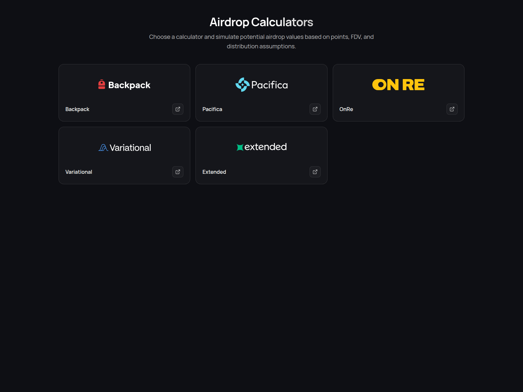Click the Backpack red logo icon

(x=101, y=84)
